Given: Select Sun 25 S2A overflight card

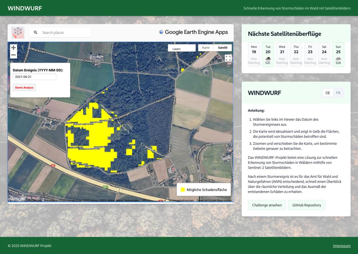Looking at the screenshot, I should pyautogui.click(x=338, y=55).
